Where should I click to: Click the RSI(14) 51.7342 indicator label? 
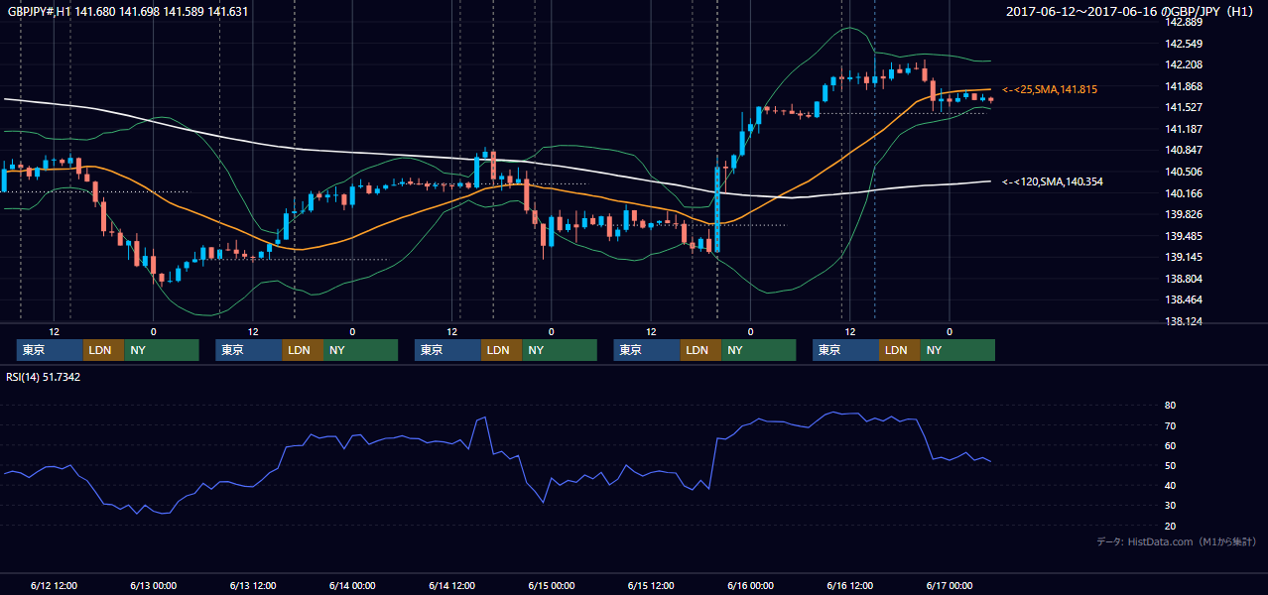click(44, 377)
